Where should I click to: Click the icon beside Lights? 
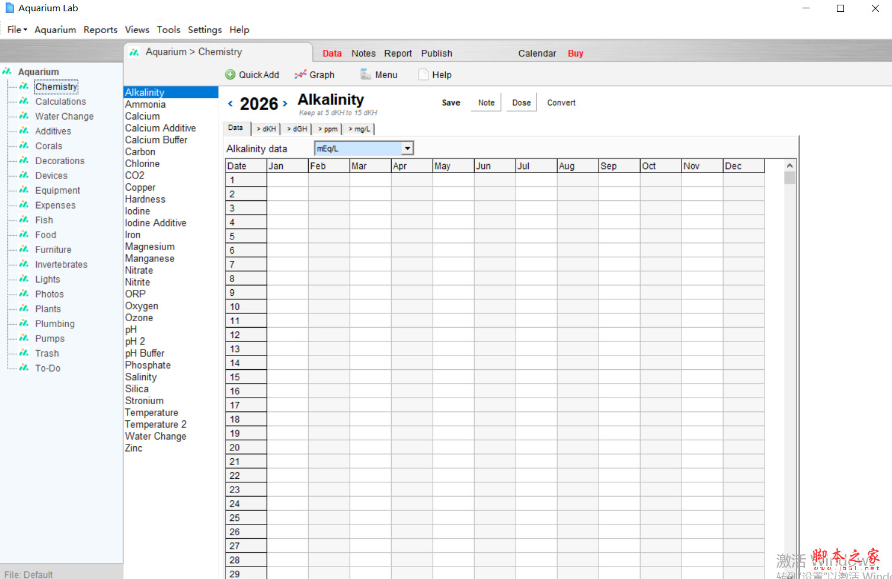(x=24, y=279)
